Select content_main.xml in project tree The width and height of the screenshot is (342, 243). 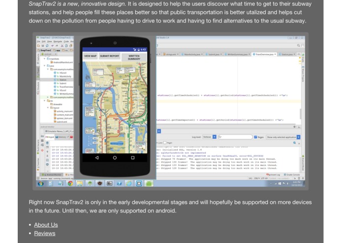(63, 115)
